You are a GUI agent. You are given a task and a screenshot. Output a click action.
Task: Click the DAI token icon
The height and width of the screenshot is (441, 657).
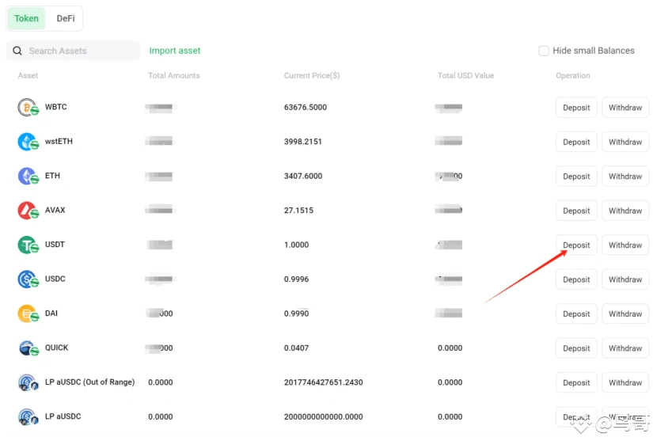tap(28, 314)
